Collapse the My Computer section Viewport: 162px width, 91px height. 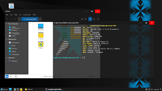(x=7, y=24)
